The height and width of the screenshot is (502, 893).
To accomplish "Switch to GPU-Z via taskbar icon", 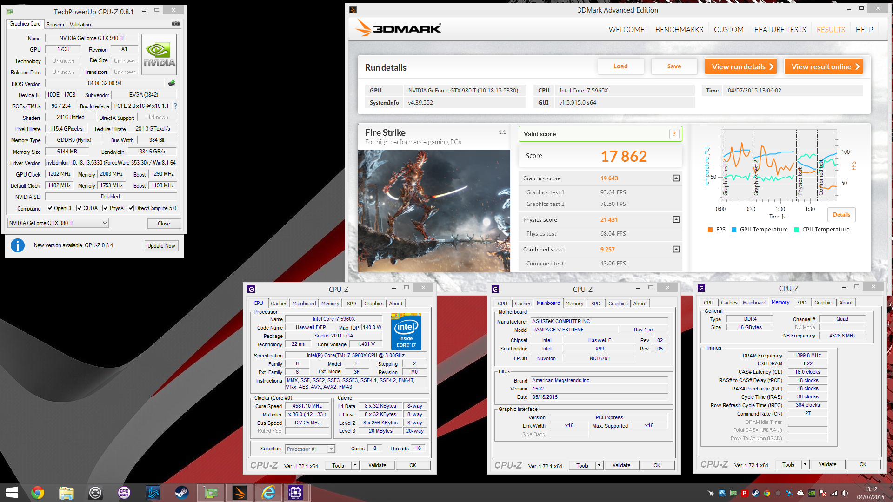I will coord(211,493).
